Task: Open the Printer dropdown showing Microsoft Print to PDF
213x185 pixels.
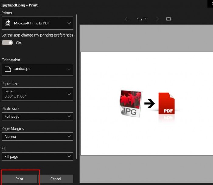Action: pos(37,23)
